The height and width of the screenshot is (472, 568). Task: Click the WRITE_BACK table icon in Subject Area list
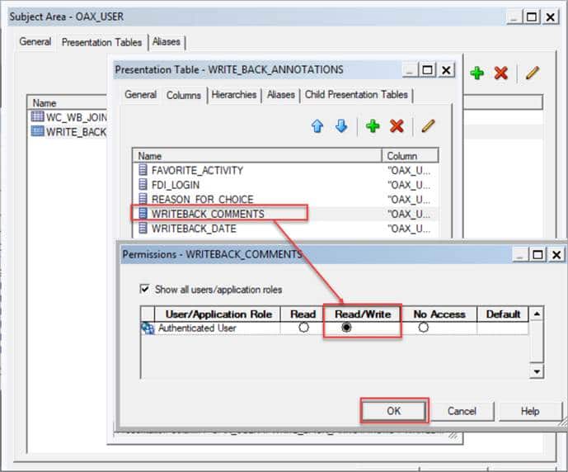point(37,131)
